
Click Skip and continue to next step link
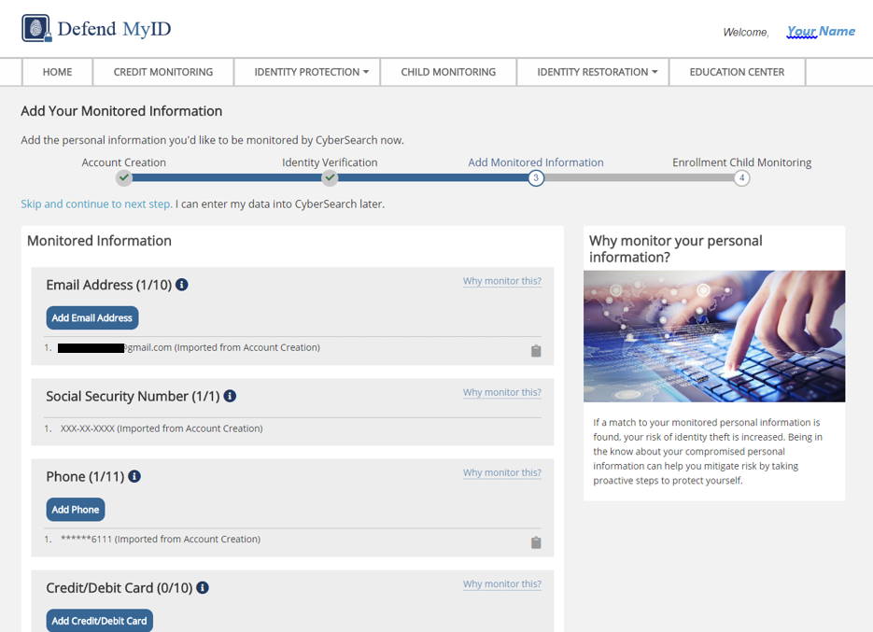point(96,204)
